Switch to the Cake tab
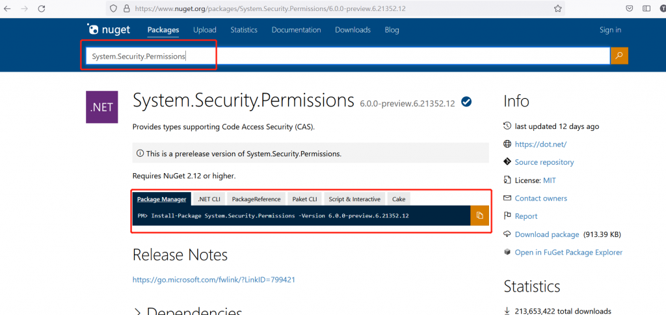The width and height of the screenshot is (666, 315). click(x=399, y=199)
